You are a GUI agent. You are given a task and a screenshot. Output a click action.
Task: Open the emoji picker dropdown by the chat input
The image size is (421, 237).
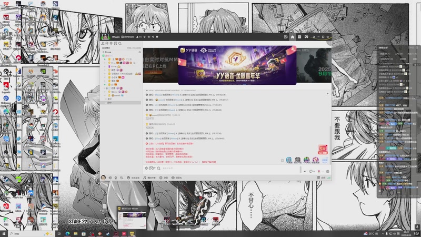click(152, 168)
